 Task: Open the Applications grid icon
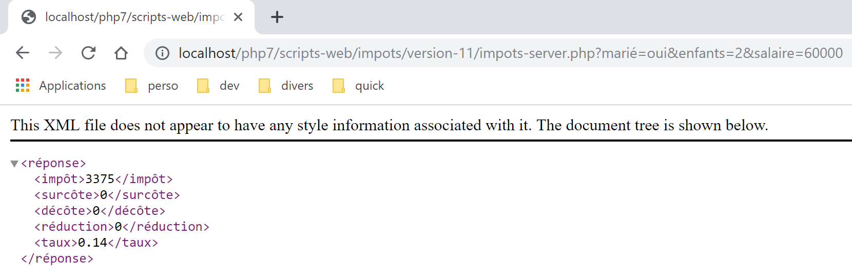point(23,86)
